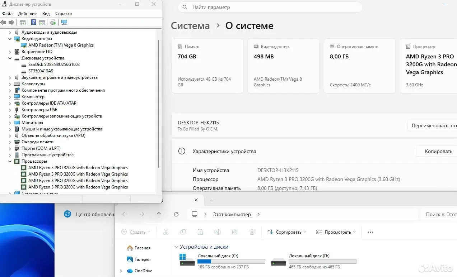Screen dimensions: 457x277
Task: Click the Share icon in Explorer toolbar
Action: (x=235, y=232)
